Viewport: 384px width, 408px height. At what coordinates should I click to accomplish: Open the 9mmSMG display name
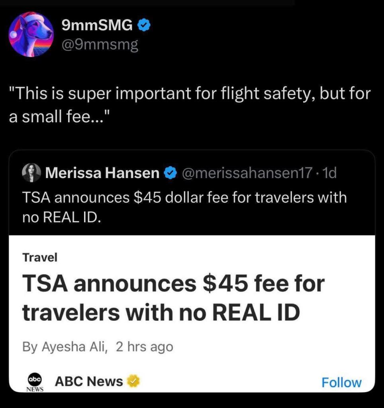[97, 26]
